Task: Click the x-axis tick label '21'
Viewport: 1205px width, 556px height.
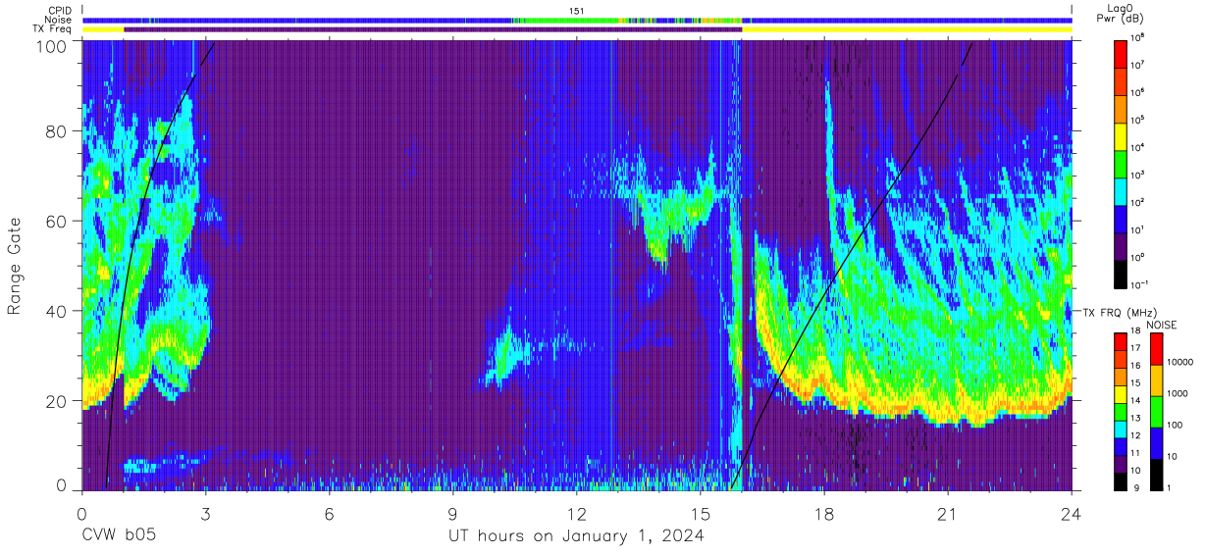Action: (948, 513)
